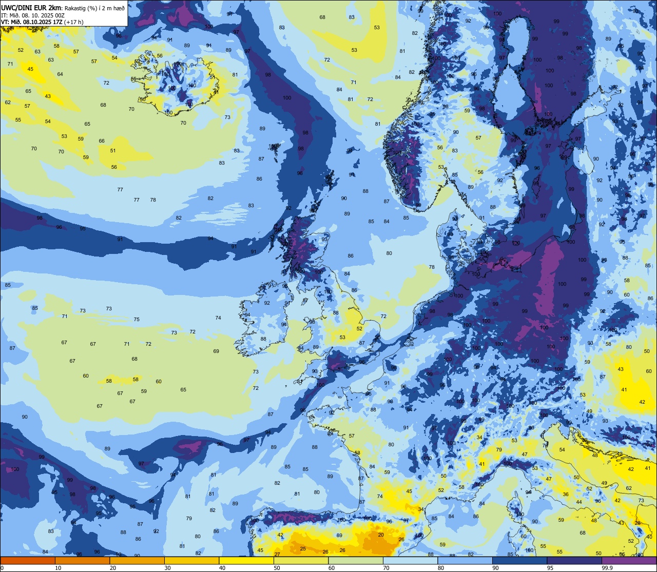Viewport: 657px width, 572px height.
Task: Select the 'Rakastig (%) í 2 m hæð' label
Action: pyautogui.click(x=94, y=8)
